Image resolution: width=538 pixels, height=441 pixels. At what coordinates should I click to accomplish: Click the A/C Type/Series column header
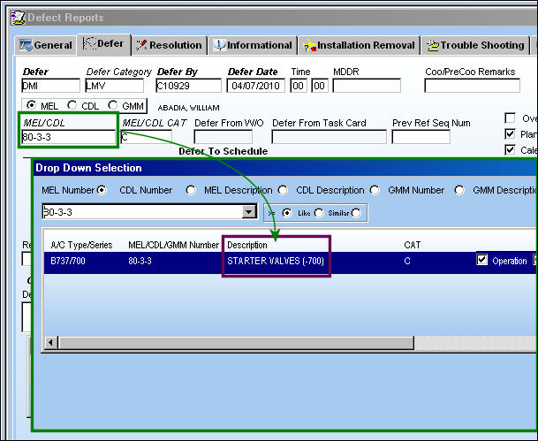pos(81,245)
